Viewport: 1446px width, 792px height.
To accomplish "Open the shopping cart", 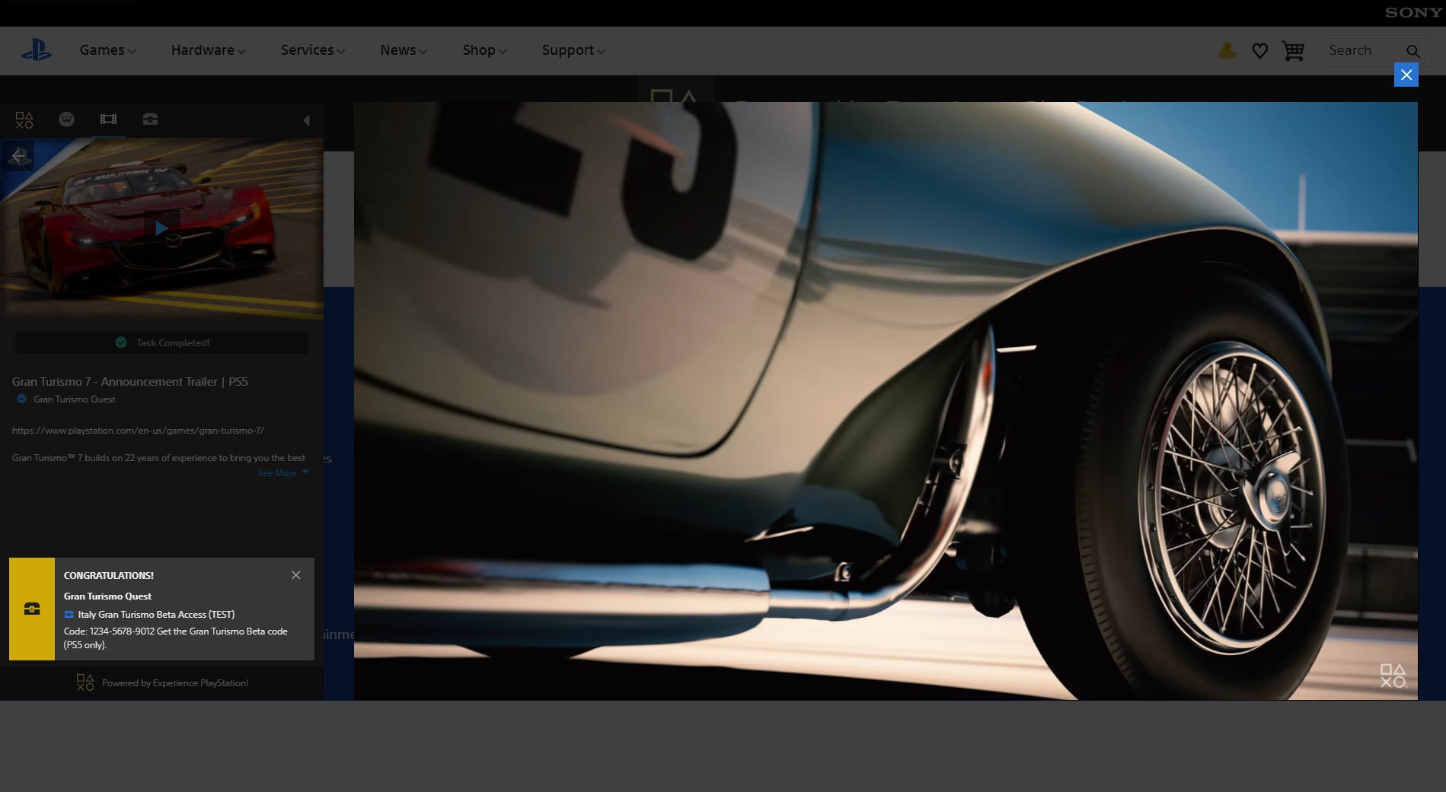I will tap(1293, 51).
